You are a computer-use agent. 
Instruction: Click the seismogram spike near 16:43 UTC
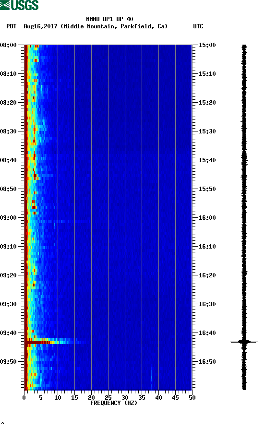244,342
